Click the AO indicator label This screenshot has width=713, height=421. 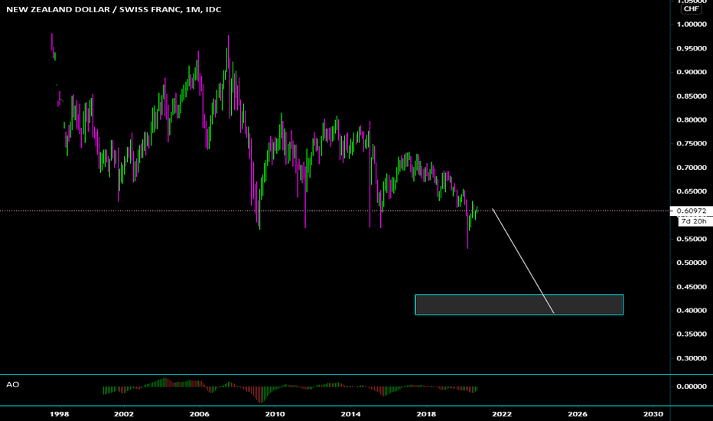pyautogui.click(x=13, y=384)
